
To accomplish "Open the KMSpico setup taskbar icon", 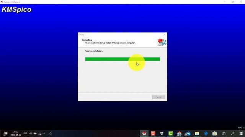I will click(144, 134).
